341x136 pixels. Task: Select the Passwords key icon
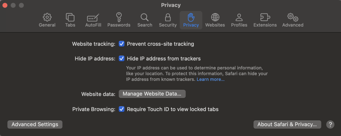pyautogui.click(x=119, y=20)
